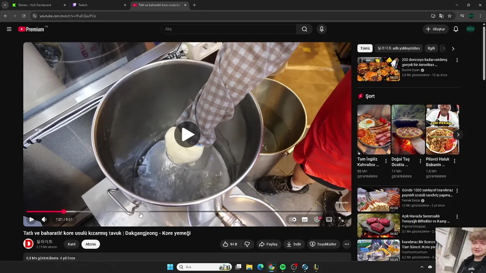The image size is (486, 273).
Task: Open the player settings gear
Action: click(317, 220)
